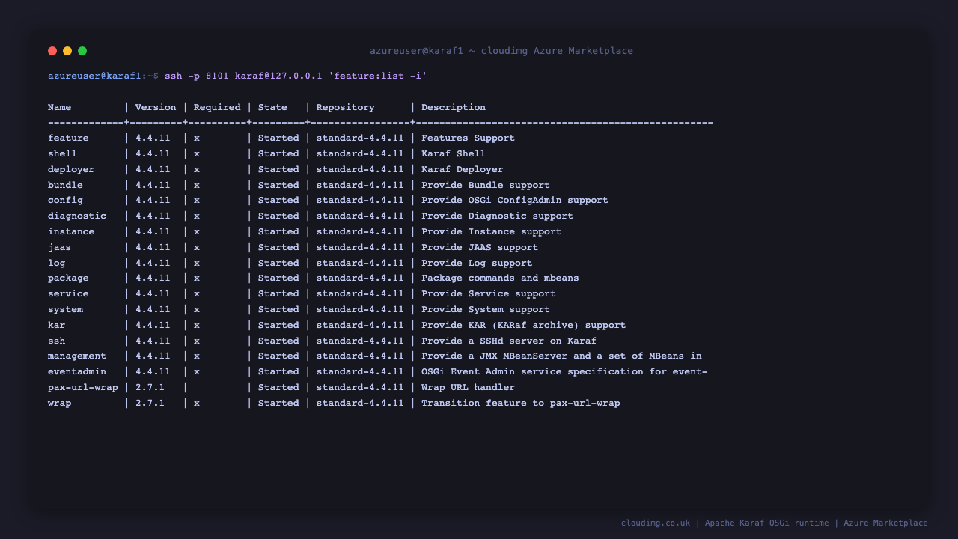Click the yellow minimize window button
Screen dimensions: 958x539
tap(67, 51)
